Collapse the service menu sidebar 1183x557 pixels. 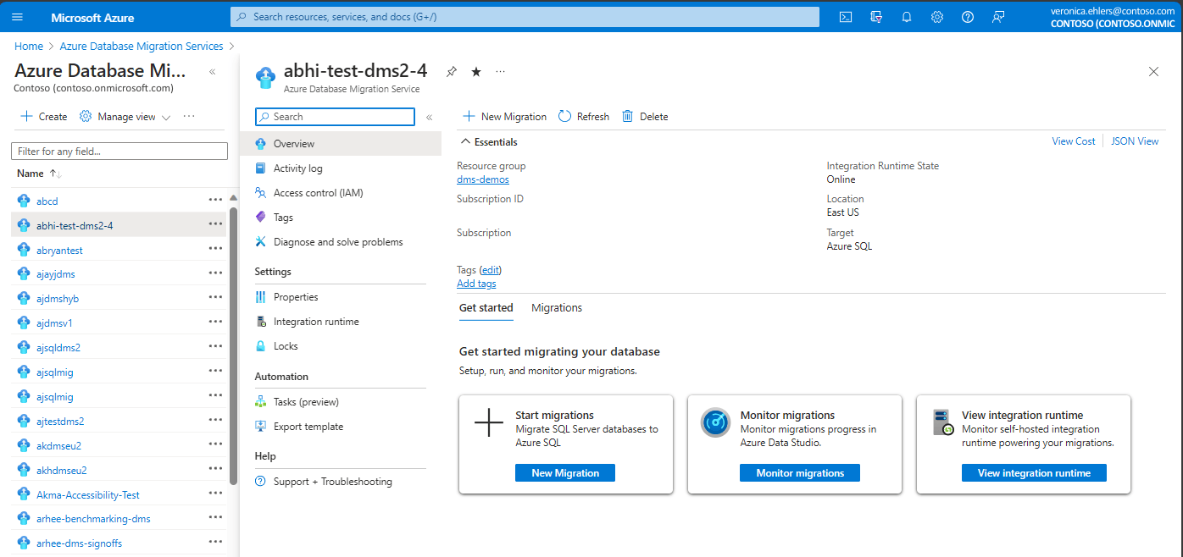click(430, 116)
